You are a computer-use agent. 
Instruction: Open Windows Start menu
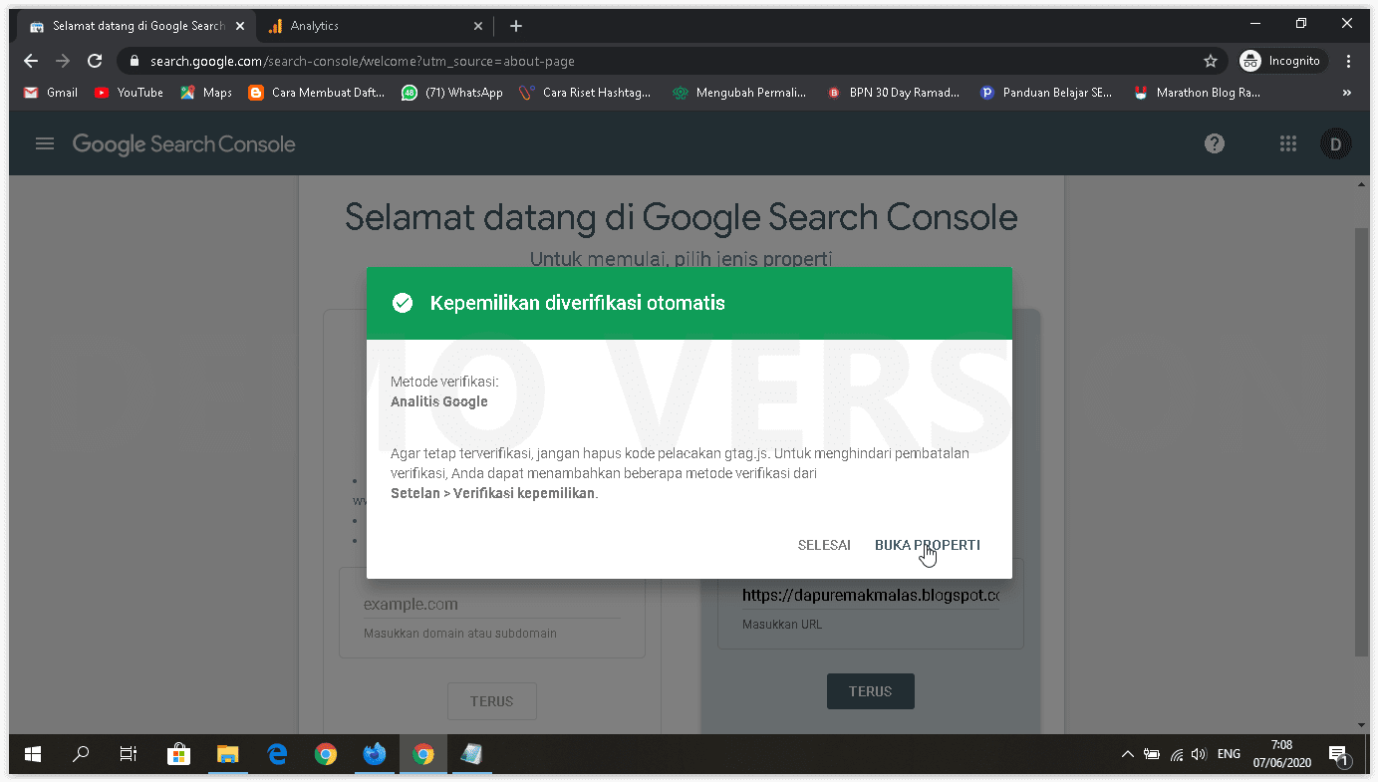[33, 754]
